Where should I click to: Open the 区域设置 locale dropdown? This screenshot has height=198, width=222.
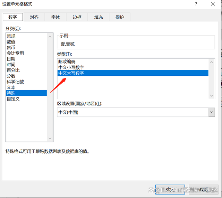pos(136,112)
